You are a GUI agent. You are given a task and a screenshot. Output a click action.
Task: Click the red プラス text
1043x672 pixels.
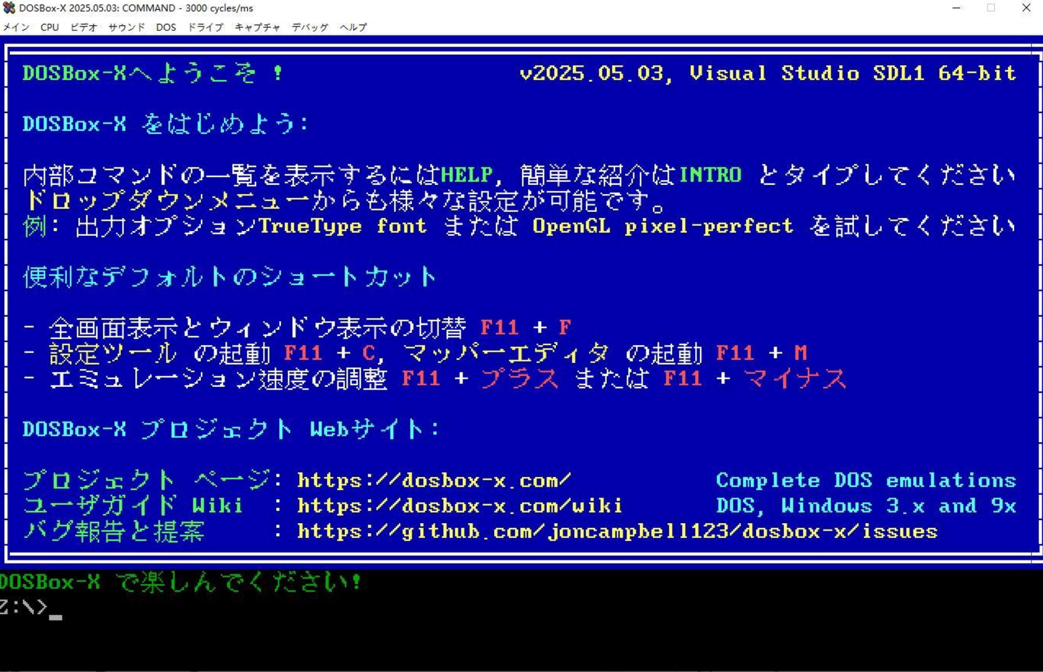pyautogui.click(x=520, y=378)
